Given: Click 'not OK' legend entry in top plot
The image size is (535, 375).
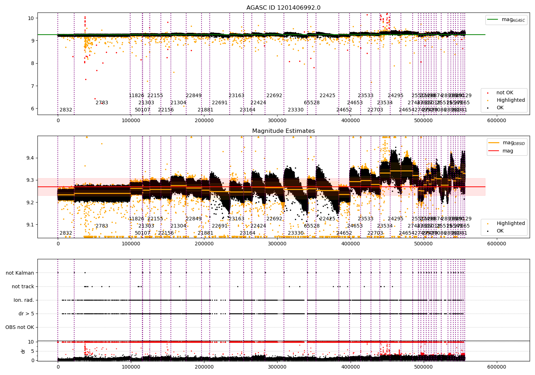Looking at the screenshot, I should click(504, 93).
